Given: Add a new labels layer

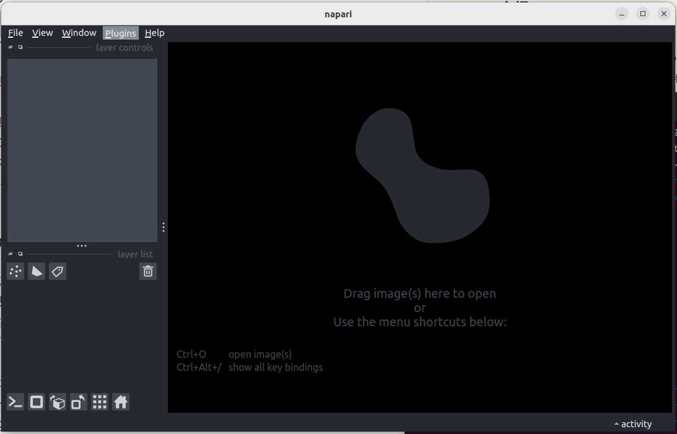Looking at the screenshot, I should coord(58,271).
